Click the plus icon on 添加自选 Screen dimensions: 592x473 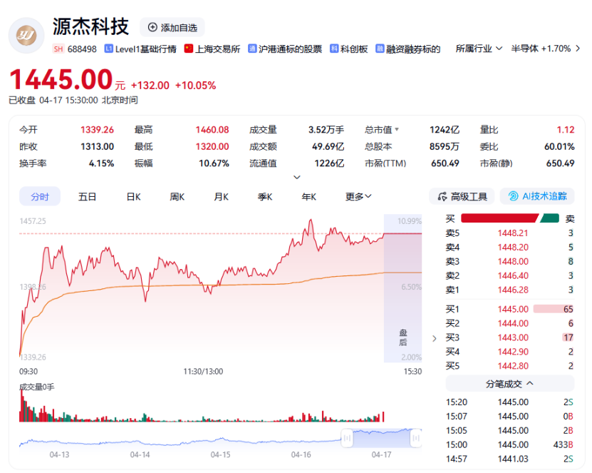coord(152,28)
